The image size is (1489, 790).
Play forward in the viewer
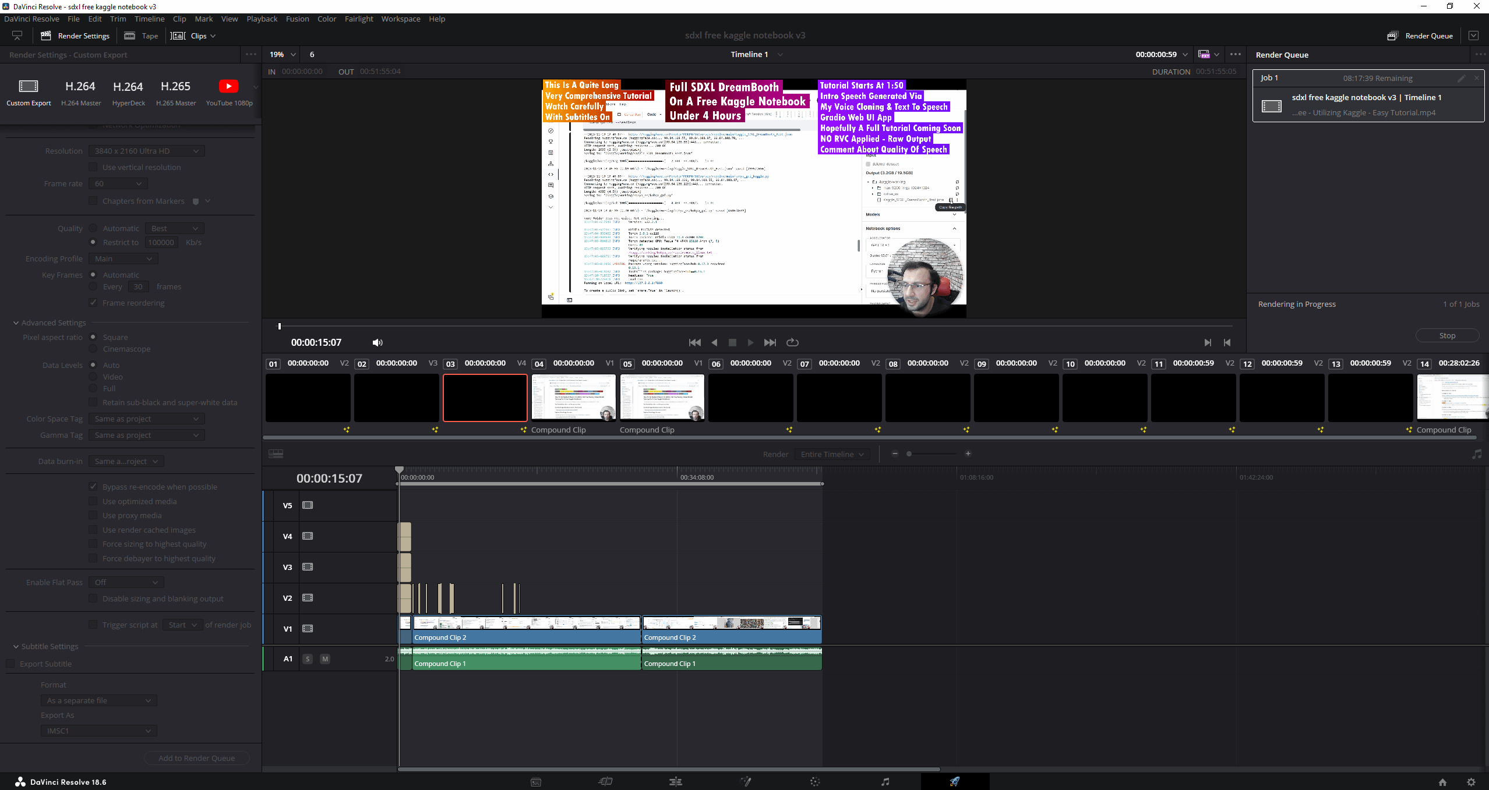click(750, 342)
